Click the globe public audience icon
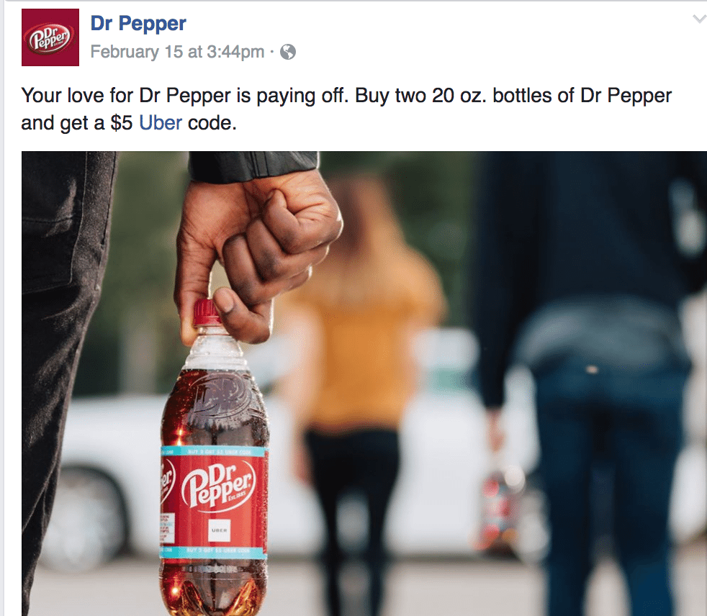This screenshot has height=616, width=707. 288,52
